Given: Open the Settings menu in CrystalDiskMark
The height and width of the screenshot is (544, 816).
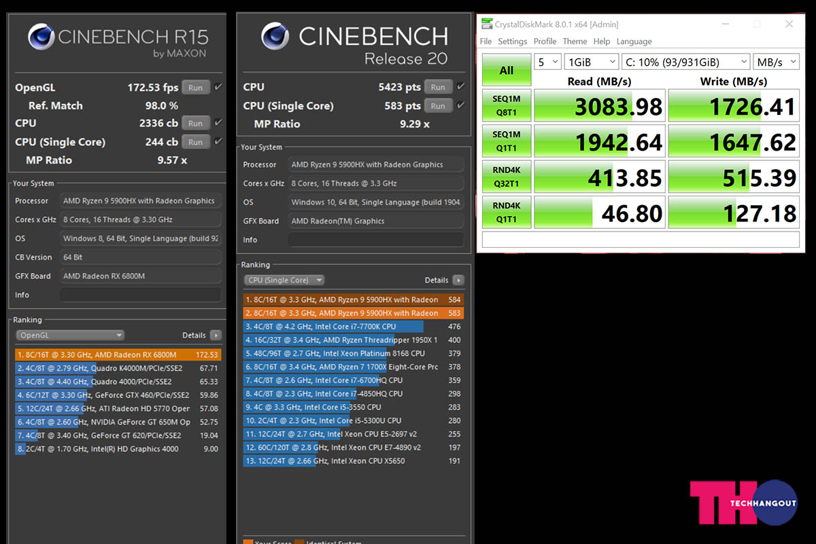Looking at the screenshot, I should pyautogui.click(x=512, y=41).
